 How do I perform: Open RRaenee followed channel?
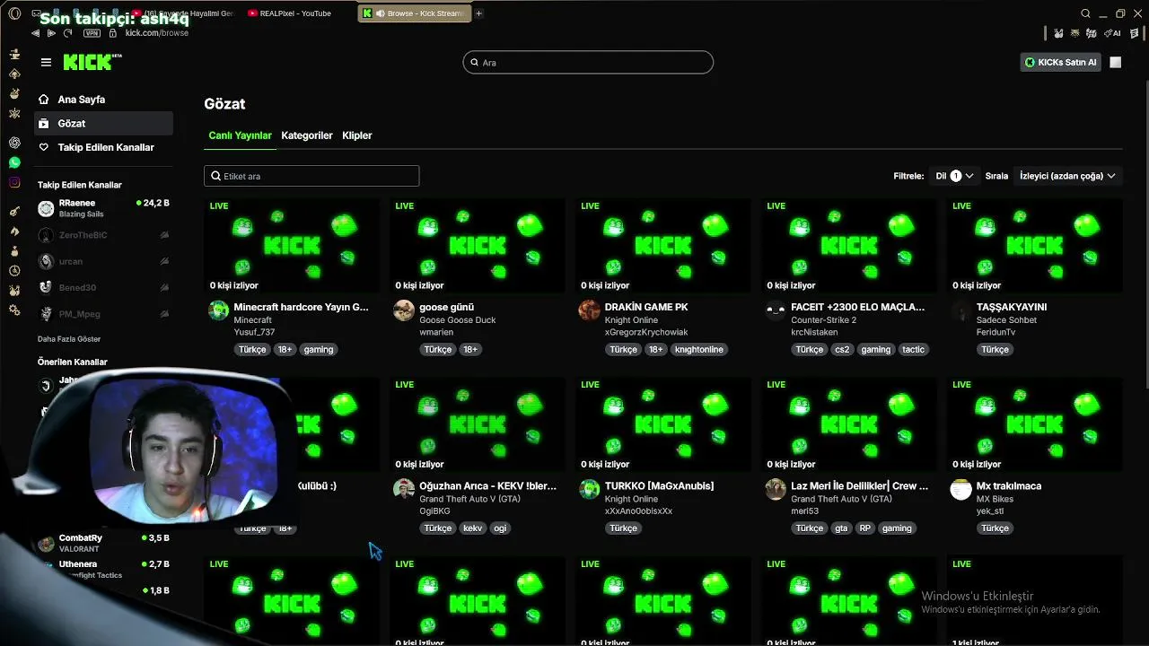[103, 208]
